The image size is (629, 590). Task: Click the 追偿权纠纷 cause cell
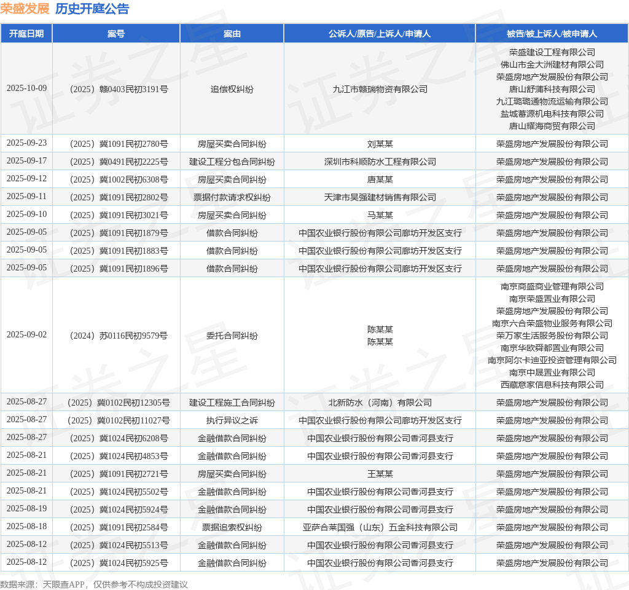tap(232, 89)
